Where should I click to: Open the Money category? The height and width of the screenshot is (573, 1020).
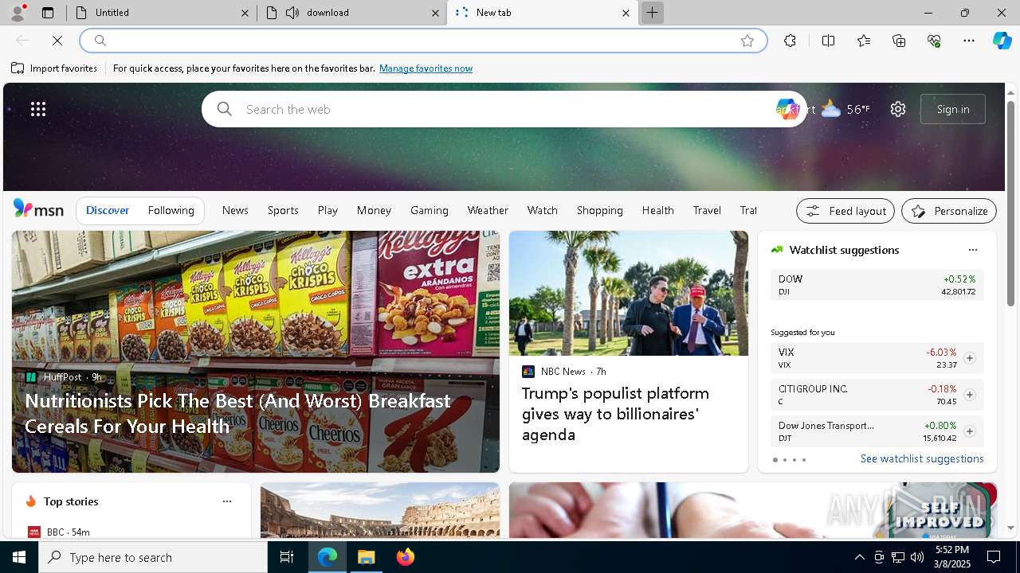pos(374,210)
